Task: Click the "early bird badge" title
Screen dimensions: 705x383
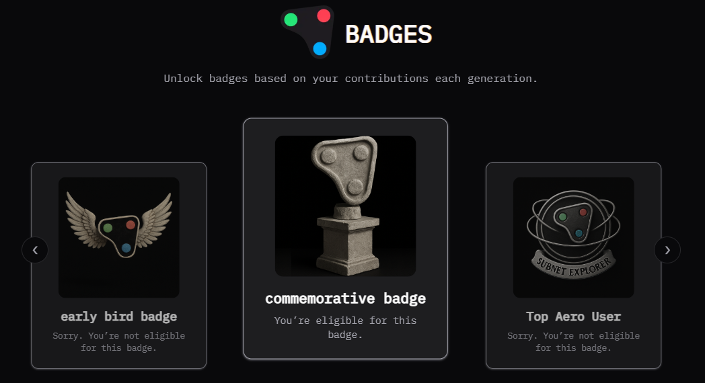Action: point(119,316)
